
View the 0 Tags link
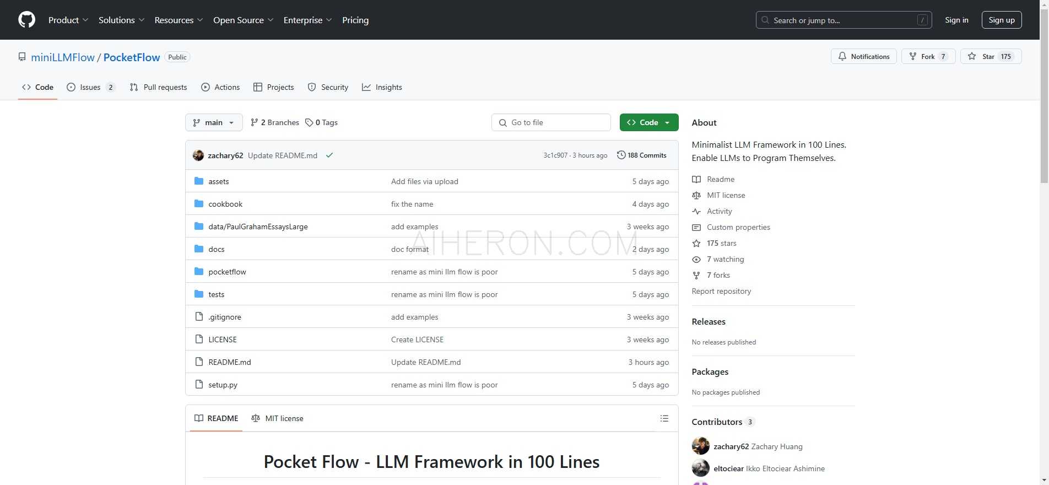322,122
